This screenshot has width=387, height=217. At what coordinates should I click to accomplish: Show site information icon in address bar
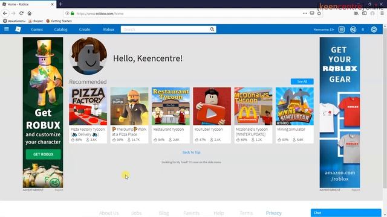pyautogui.click(x=67, y=13)
